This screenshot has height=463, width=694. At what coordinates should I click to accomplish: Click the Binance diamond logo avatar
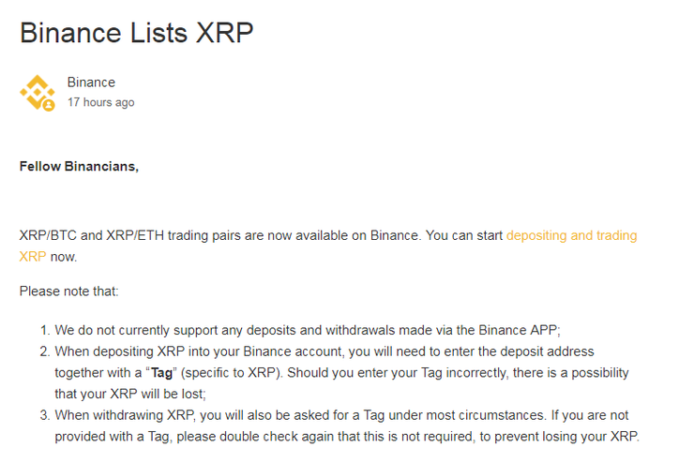pos(38,93)
